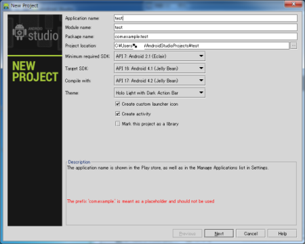This screenshot has width=305, height=244.
Task: Open the browse button for project location
Action: pos(293,45)
